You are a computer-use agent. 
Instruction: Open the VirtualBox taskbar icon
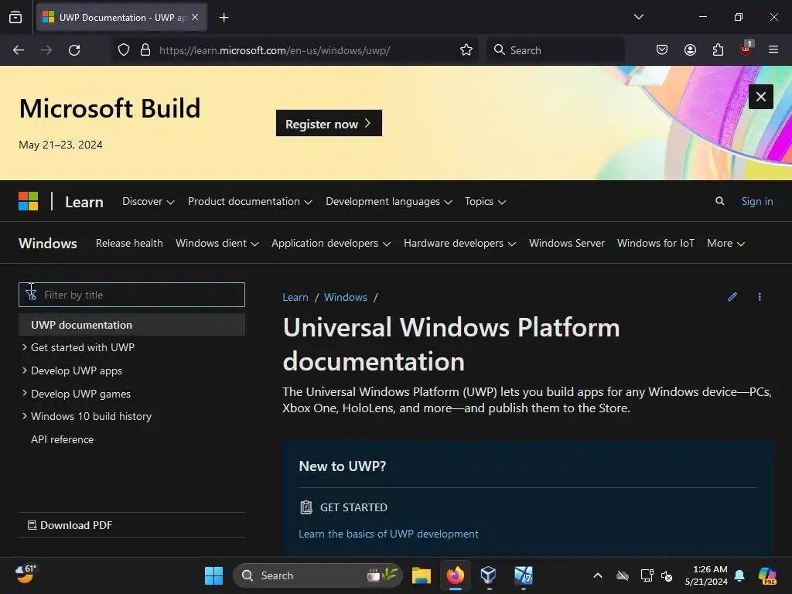coord(489,575)
